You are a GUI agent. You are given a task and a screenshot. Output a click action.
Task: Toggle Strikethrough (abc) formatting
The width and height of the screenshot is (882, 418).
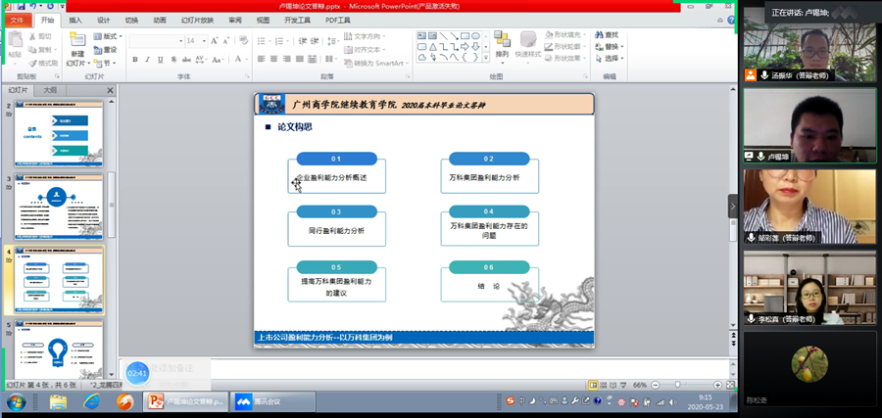[186, 60]
